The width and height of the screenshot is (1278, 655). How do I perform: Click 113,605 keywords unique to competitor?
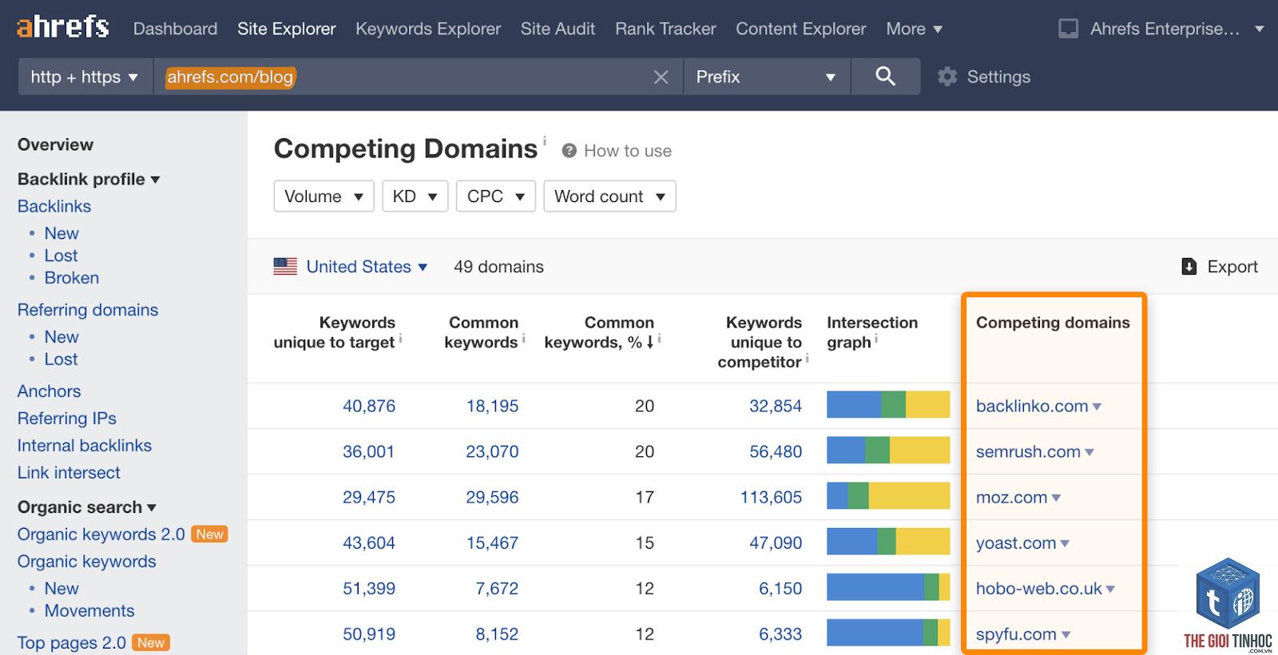click(771, 497)
